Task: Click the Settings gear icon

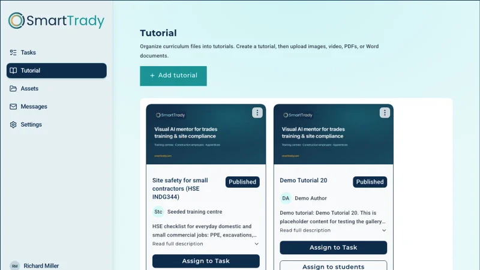Action: [13, 125]
